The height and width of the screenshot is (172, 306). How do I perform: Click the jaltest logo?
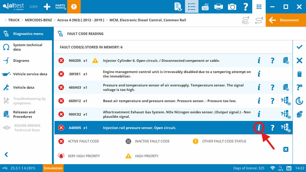coord(13,7)
